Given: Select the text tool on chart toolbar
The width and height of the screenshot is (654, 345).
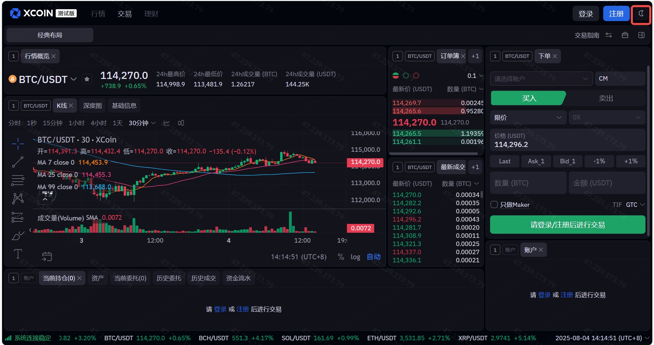Looking at the screenshot, I should pos(18,254).
